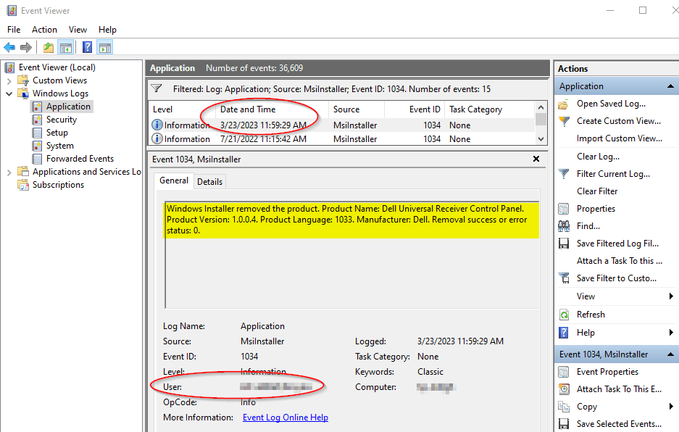This screenshot has height=432, width=679.
Task: Expand the Custom Views tree node
Action: (x=9, y=80)
